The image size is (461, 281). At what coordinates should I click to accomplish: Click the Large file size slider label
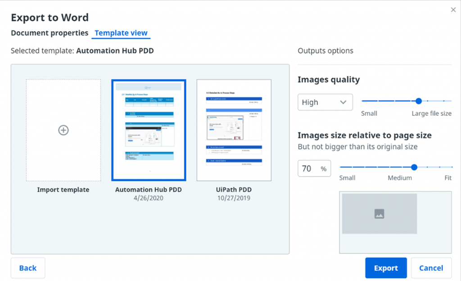pyautogui.click(x=432, y=113)
